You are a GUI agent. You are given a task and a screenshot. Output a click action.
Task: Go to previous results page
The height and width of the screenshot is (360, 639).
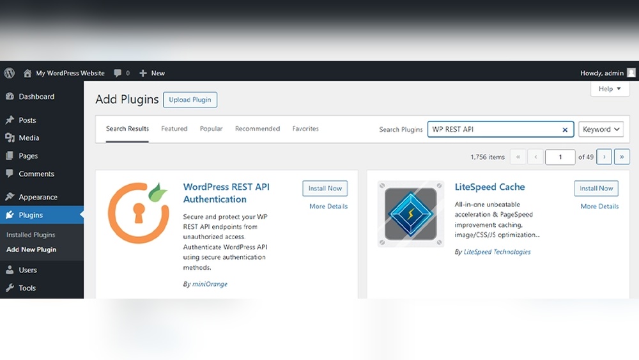point(535,157)
